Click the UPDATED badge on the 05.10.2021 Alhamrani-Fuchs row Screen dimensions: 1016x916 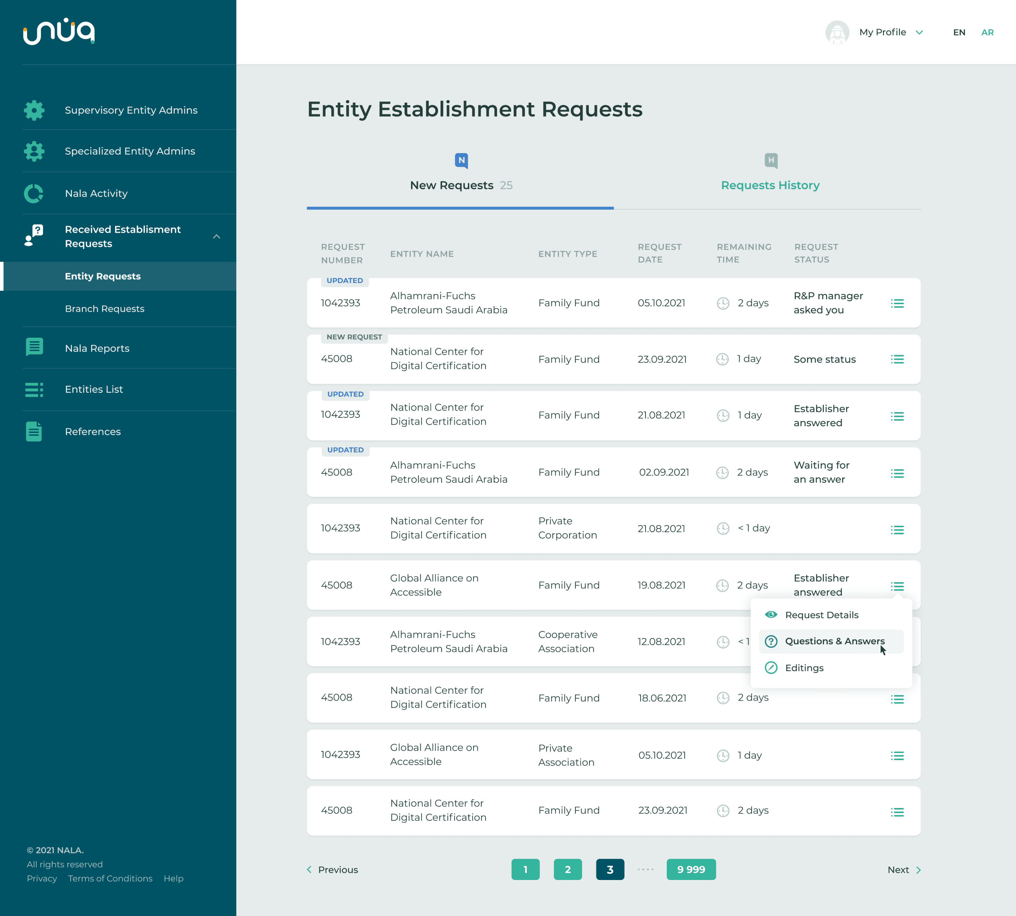click(x=345, y=281)
